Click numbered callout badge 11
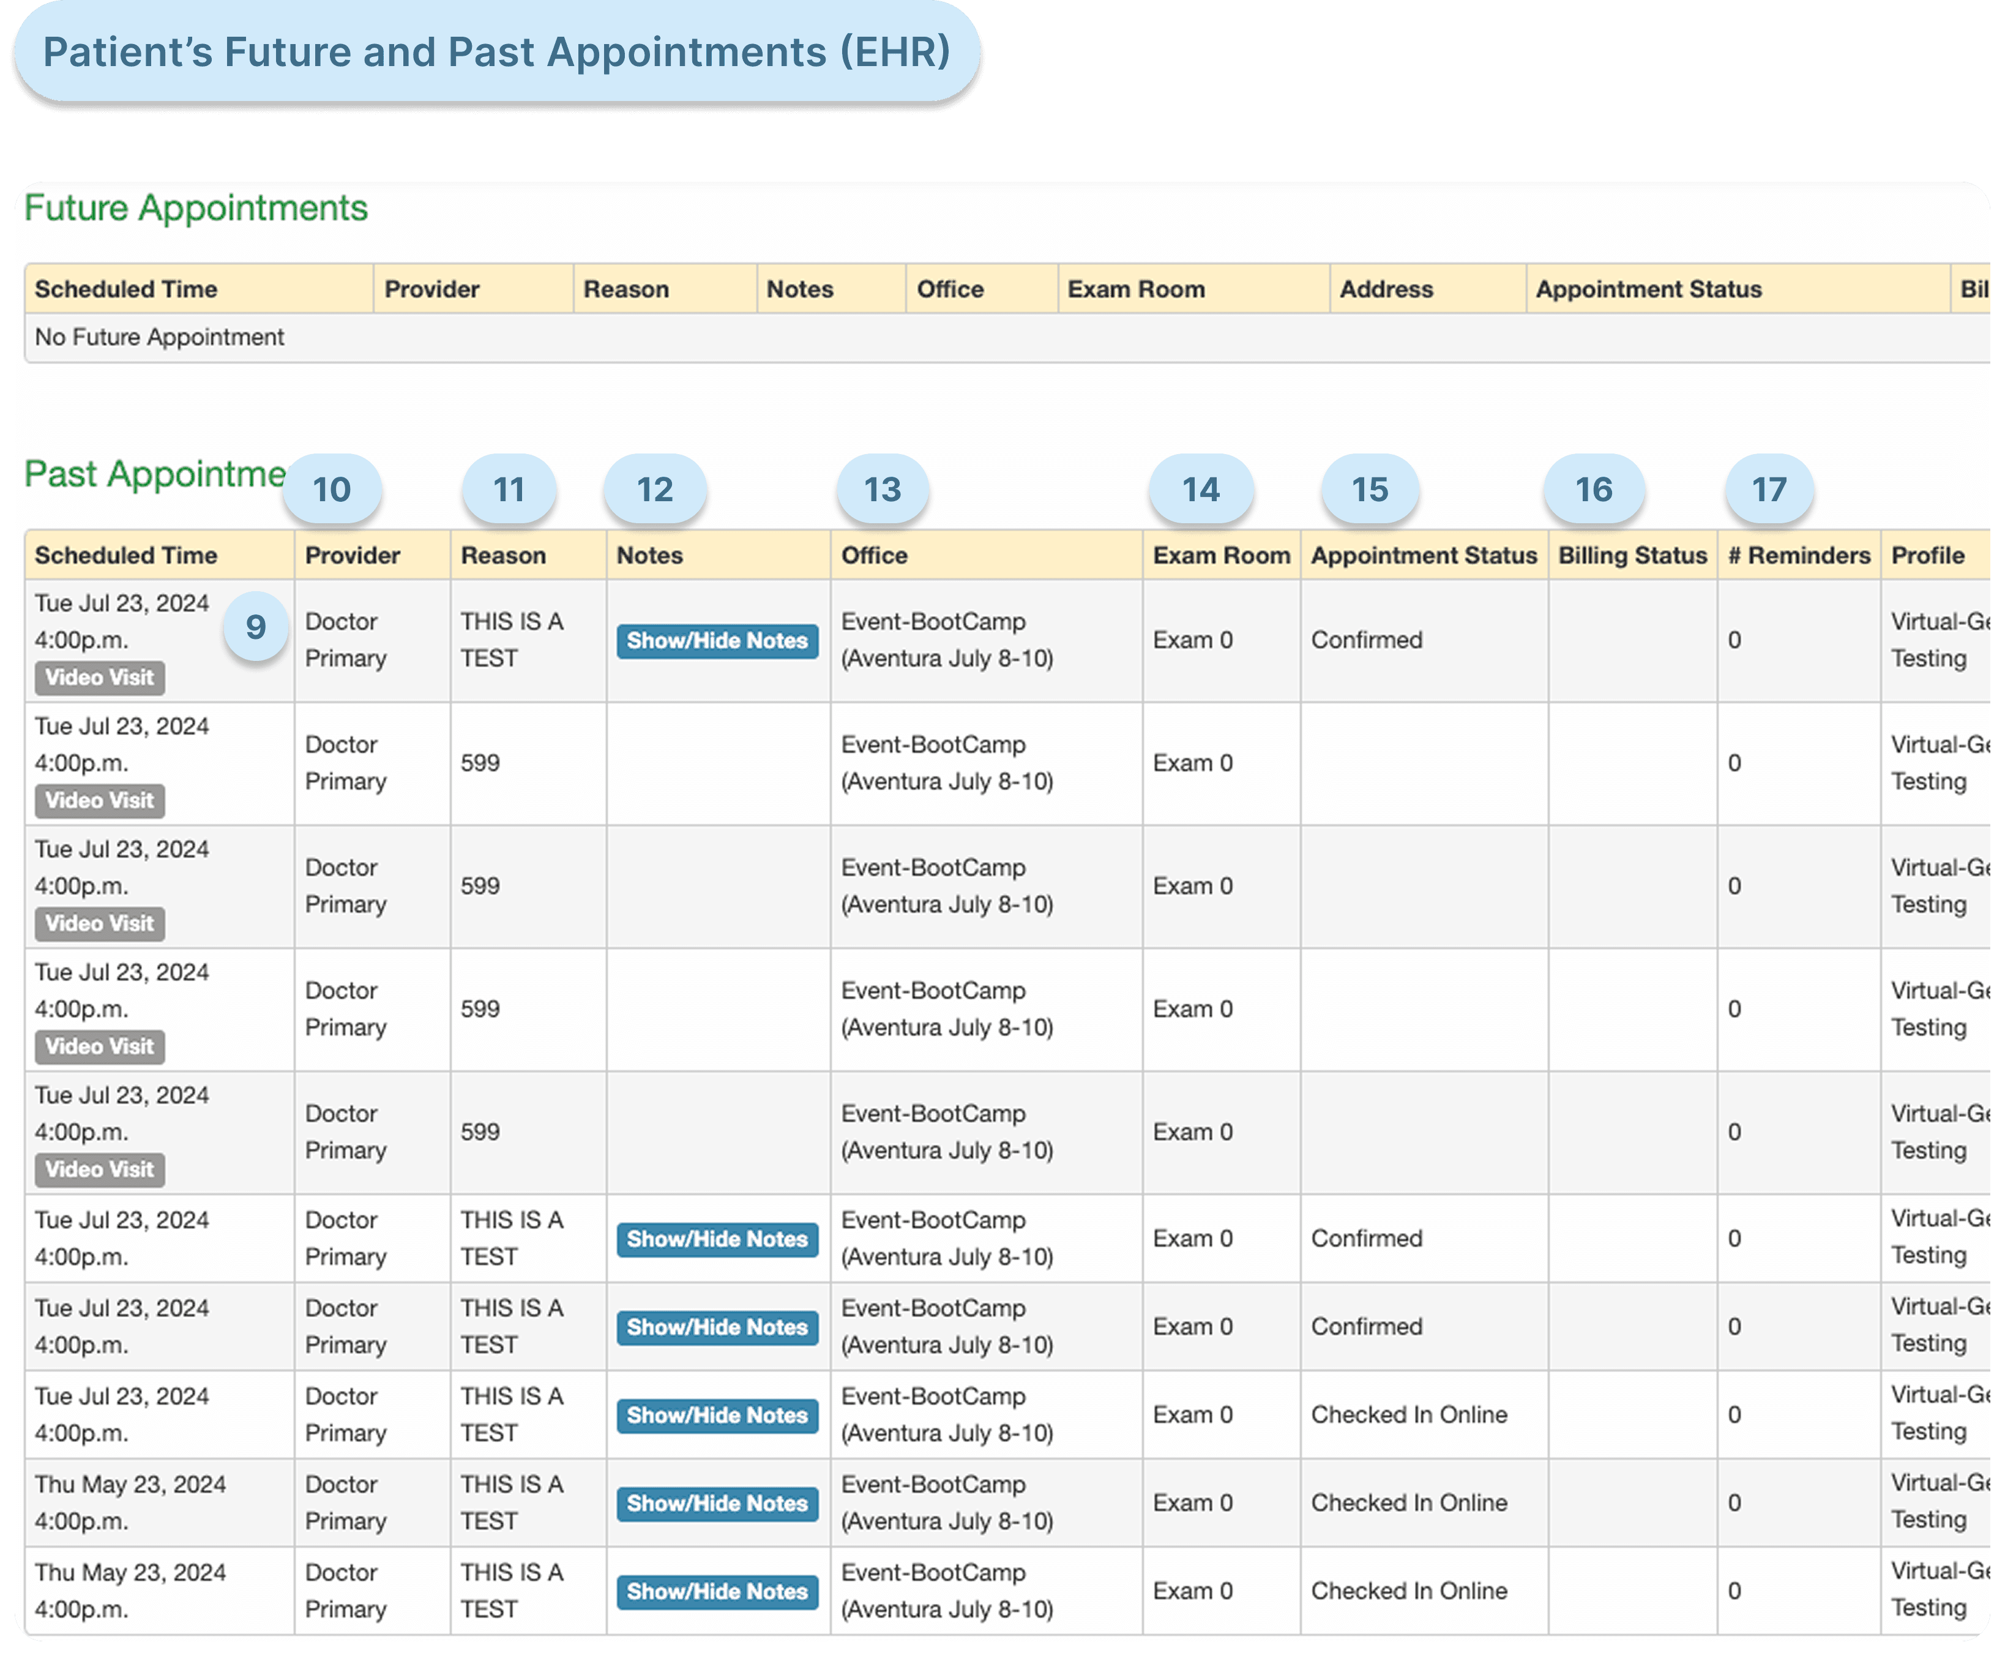The image size is (2005, 1656). [x=509, y=490]
